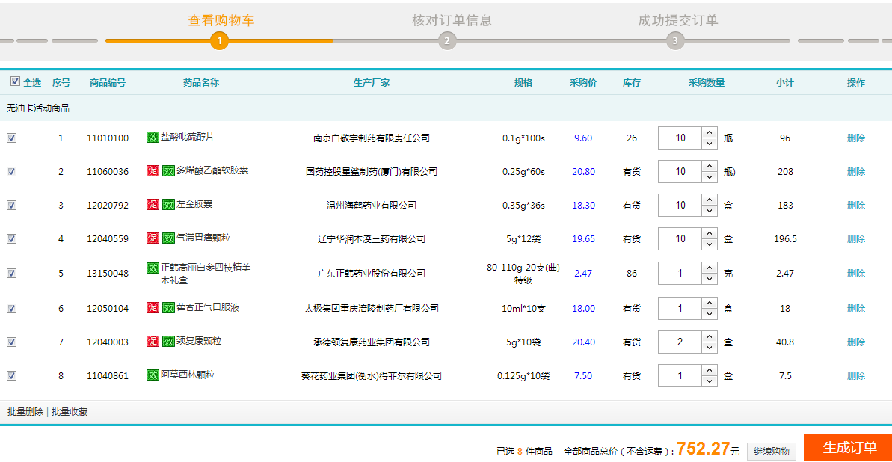Increase quantity for 阿莫西林颗粒
Viewport: 892px width, 462px height.
tap(709, 370)
